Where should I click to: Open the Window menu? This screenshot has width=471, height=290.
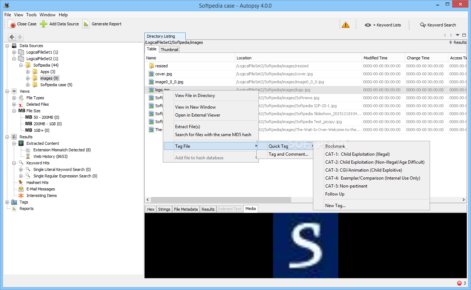[47, 15]
